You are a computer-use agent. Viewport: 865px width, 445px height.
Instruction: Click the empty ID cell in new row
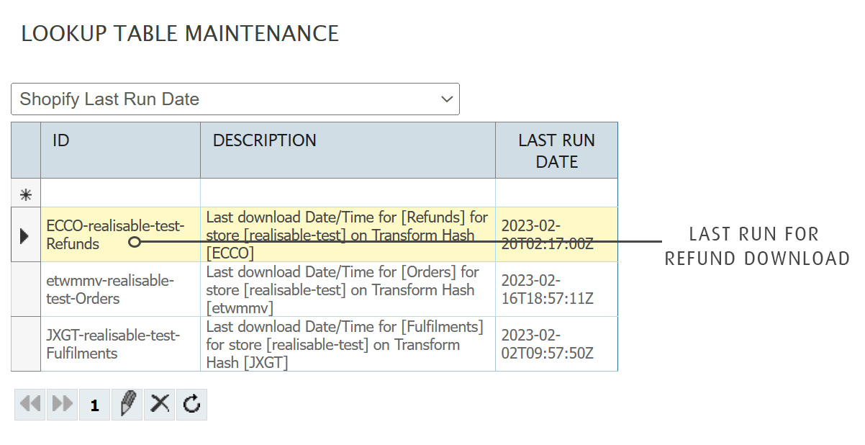click(x=120, y=193)
